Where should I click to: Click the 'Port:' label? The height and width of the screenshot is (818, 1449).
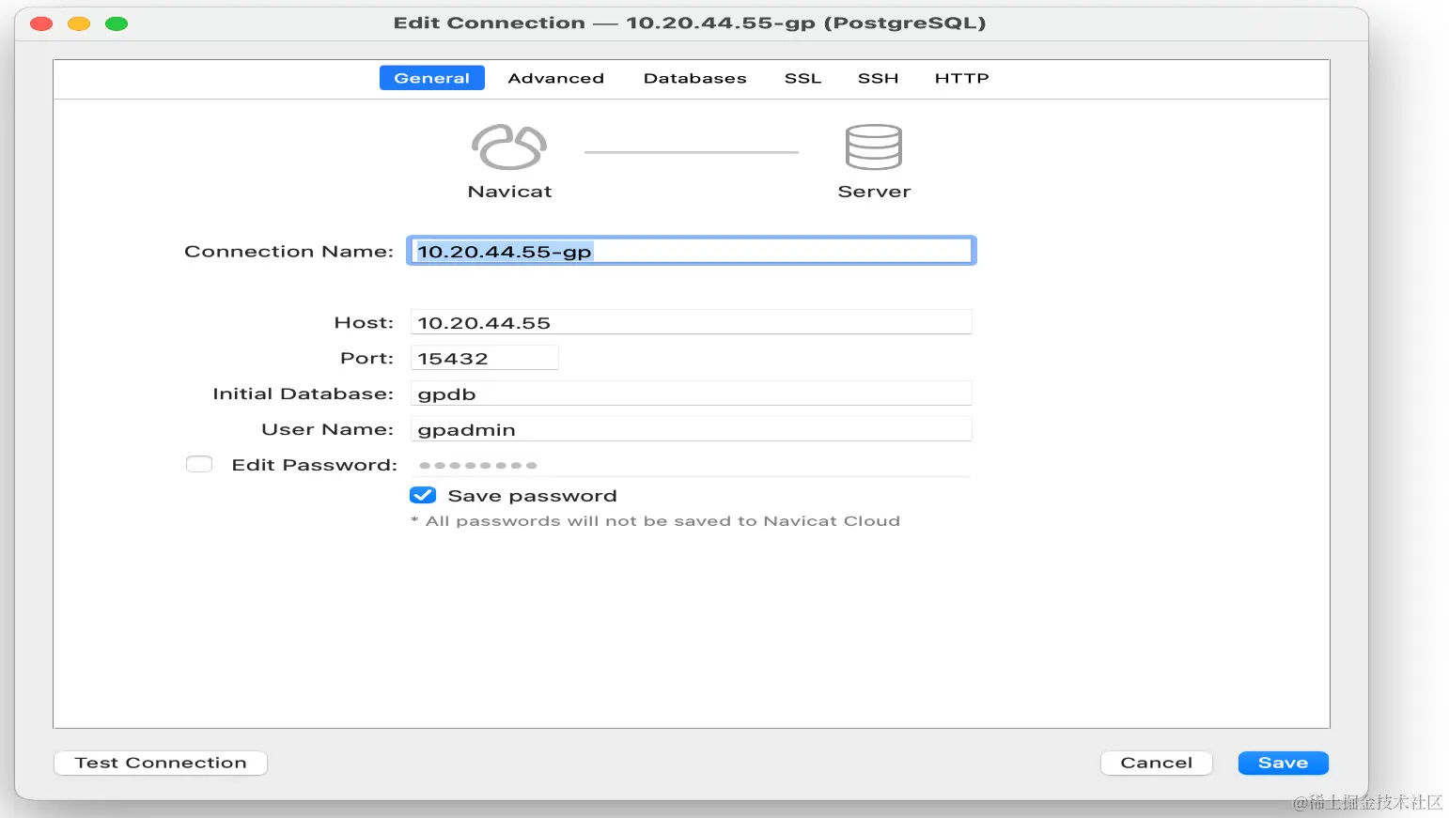pos(367,358)
